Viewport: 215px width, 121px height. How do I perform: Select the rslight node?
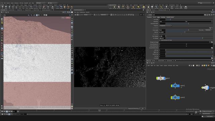205,88
